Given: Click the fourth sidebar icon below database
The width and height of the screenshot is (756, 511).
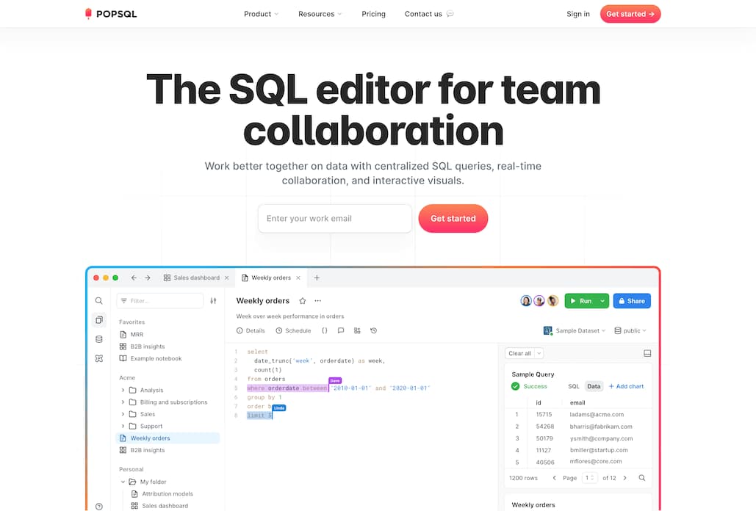Looking at the screenshot, I should (x=99, y=359).
